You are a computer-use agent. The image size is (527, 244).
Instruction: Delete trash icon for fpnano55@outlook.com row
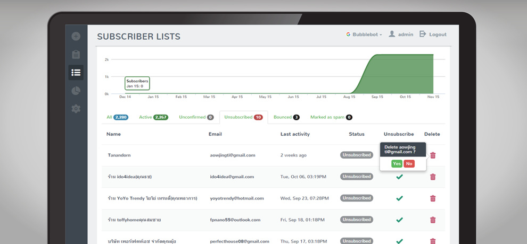pos(433,220)
